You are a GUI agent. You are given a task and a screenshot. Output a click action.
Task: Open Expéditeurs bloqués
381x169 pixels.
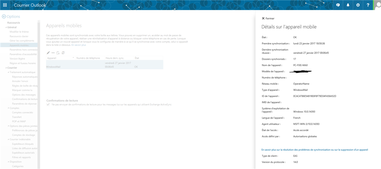point(23,144)
